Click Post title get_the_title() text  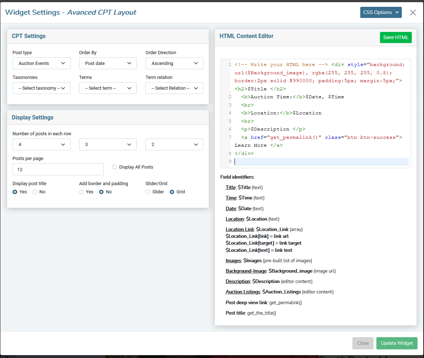[251, 313]
